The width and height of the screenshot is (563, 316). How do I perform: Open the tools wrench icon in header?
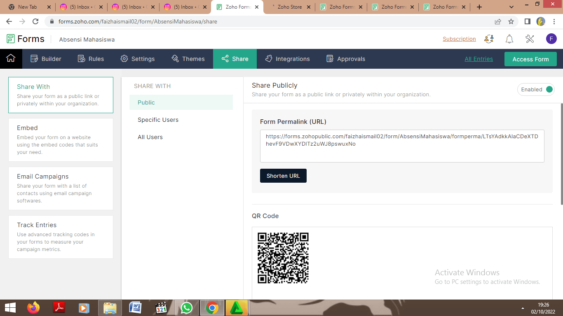pyautogui.click(x=530, y=39)
